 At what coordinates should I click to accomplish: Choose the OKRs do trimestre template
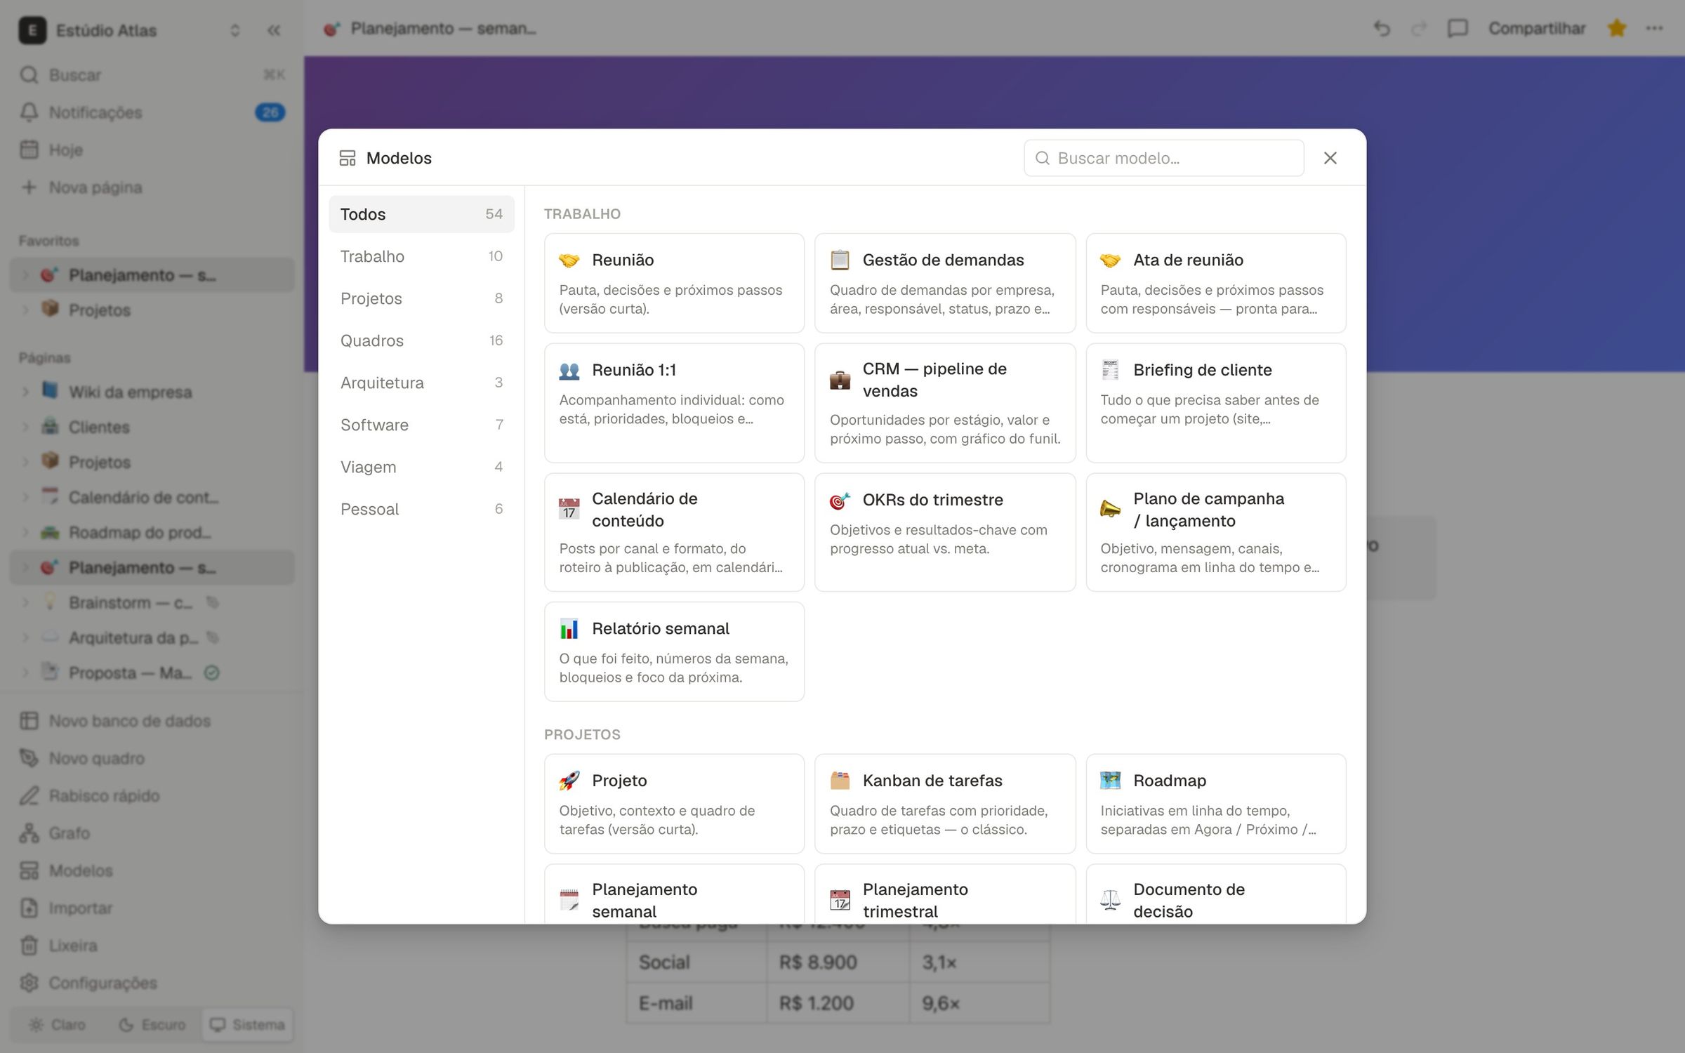click(945, 532)
